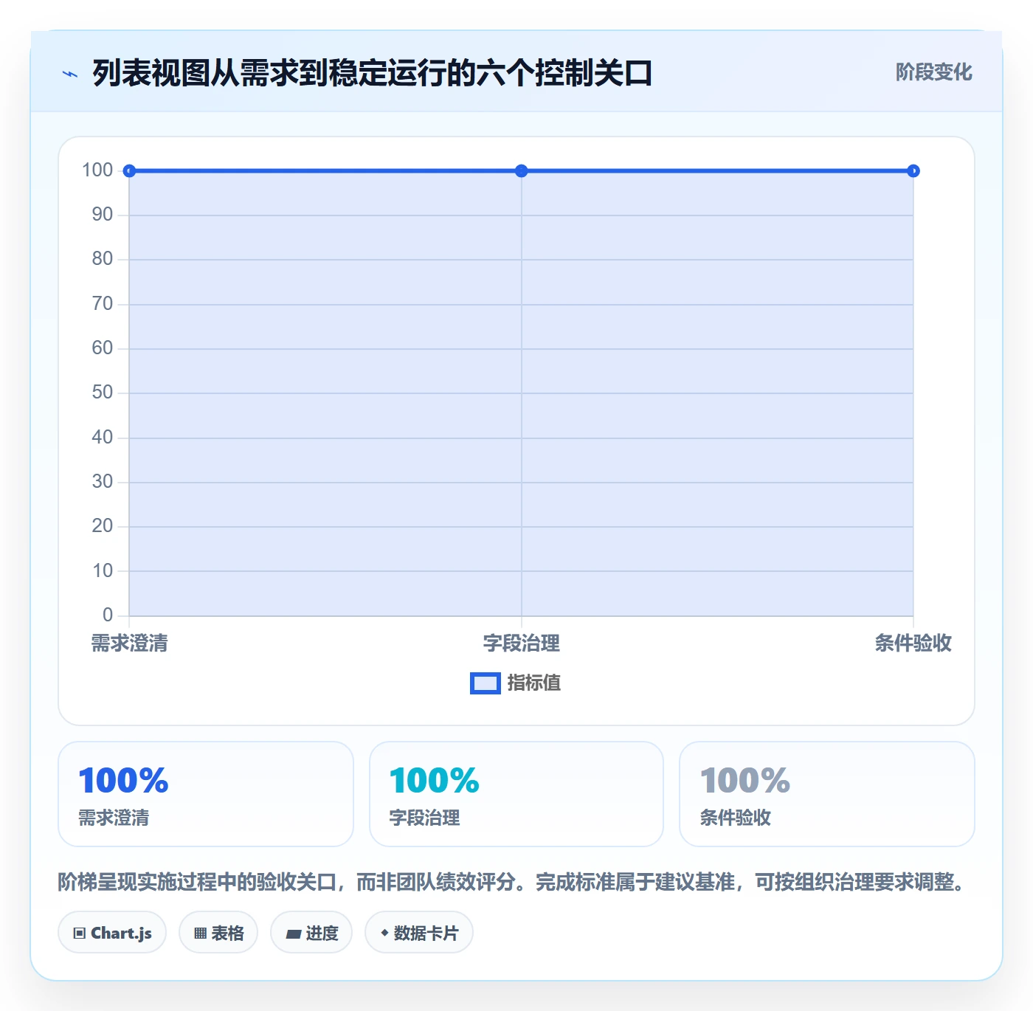1033x1011 pixels.
Task: Click the y-axis tick label 30
Action: point(103,482)
